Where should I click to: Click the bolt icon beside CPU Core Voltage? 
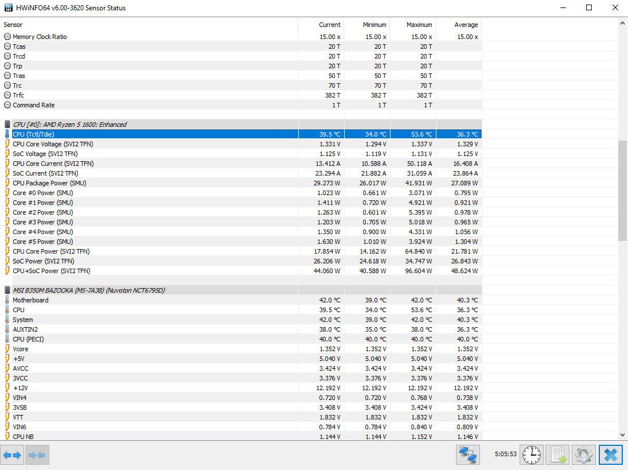click(7, 144)
